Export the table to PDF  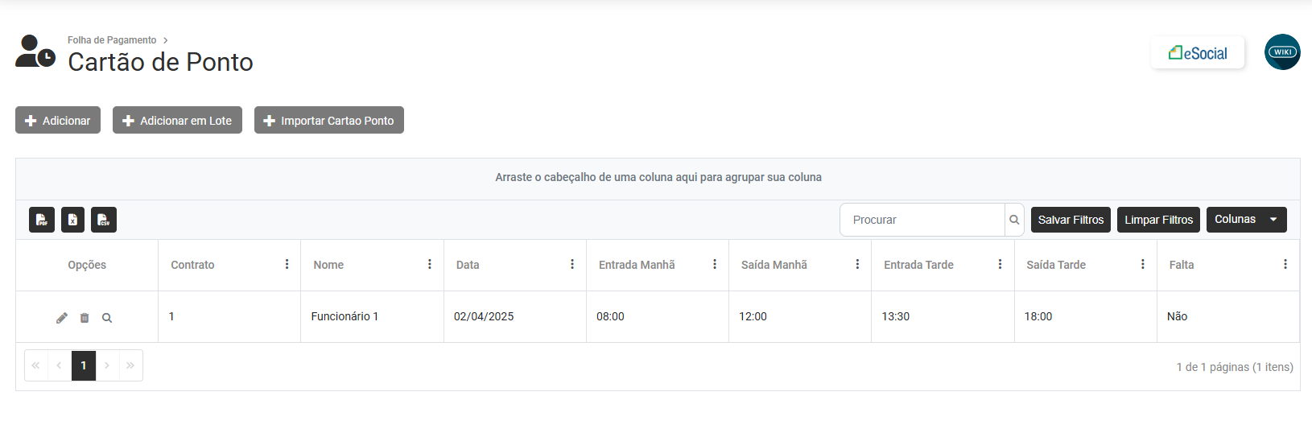coord(42,220)
